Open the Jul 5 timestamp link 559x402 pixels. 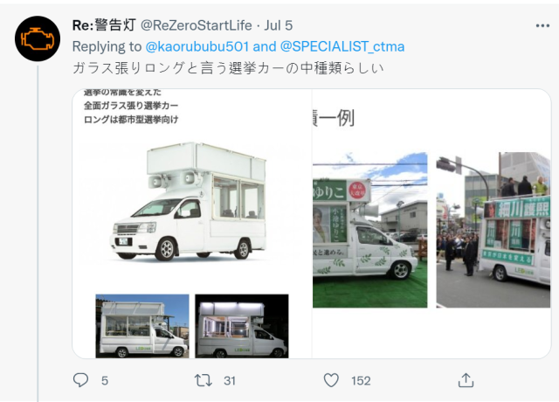coord(279,25)
